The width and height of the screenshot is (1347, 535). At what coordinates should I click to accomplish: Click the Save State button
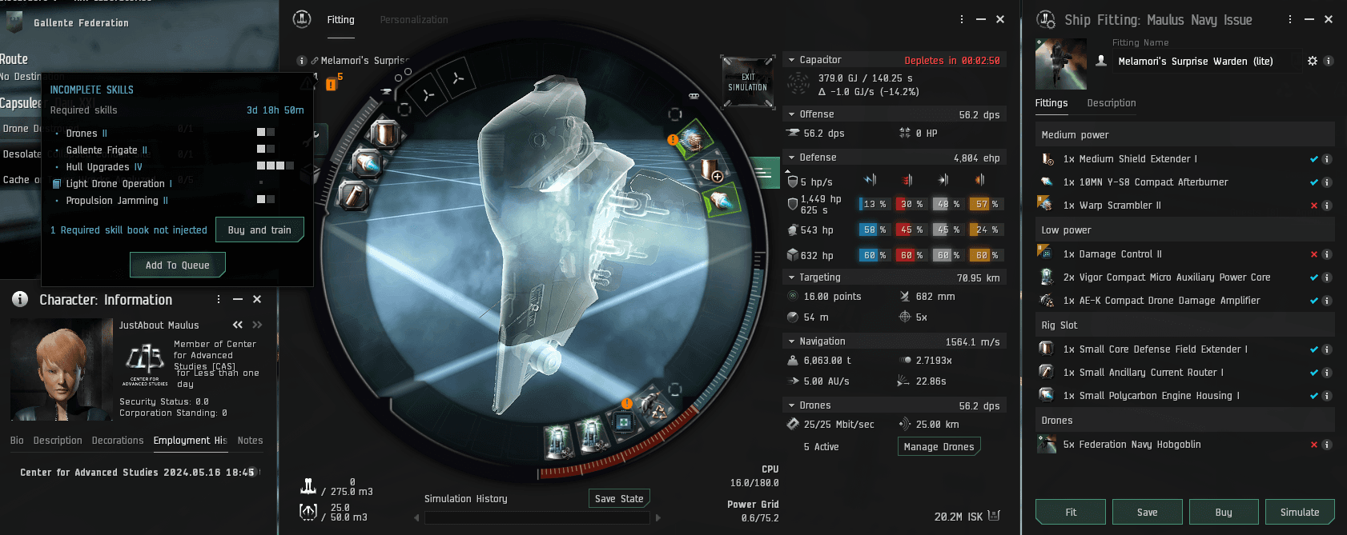click(x=619, y=499)
